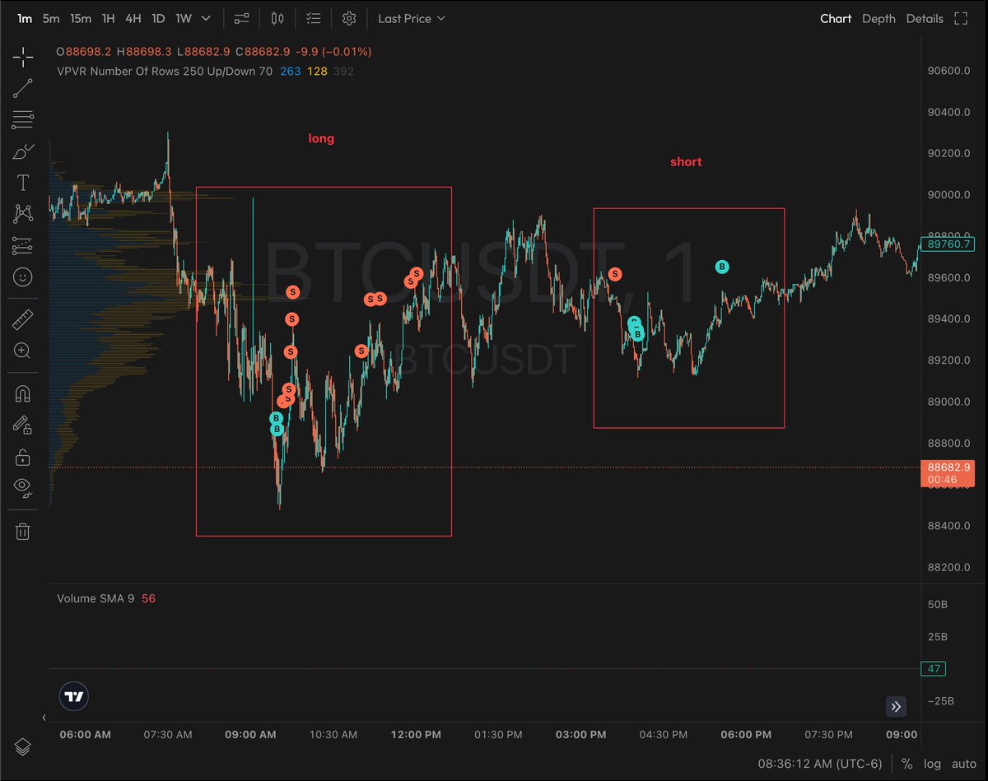Image resolution: width=988 pixels, height=781 pixels.
Task: Select the ruler measure tool
Action: point(23,318)
